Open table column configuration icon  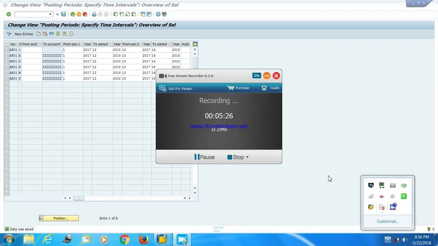click(x=195, y=44)
